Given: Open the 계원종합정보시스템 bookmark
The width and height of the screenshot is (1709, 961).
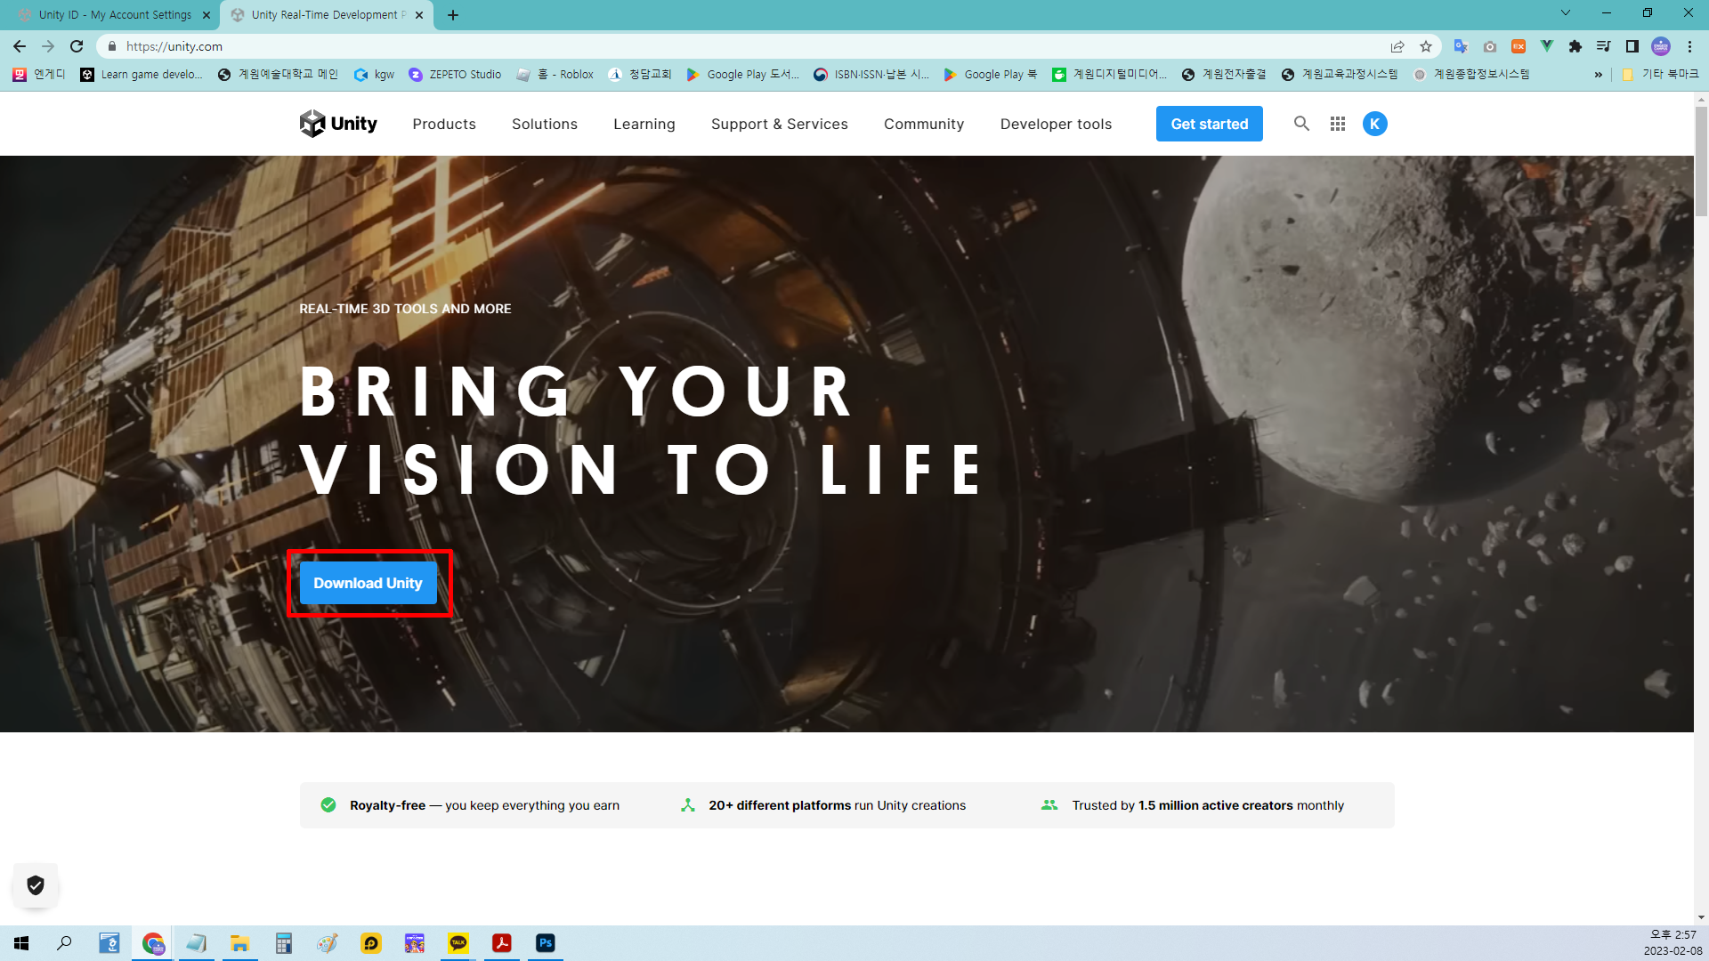Looking at the screenshot, I should coord(1471,75).
